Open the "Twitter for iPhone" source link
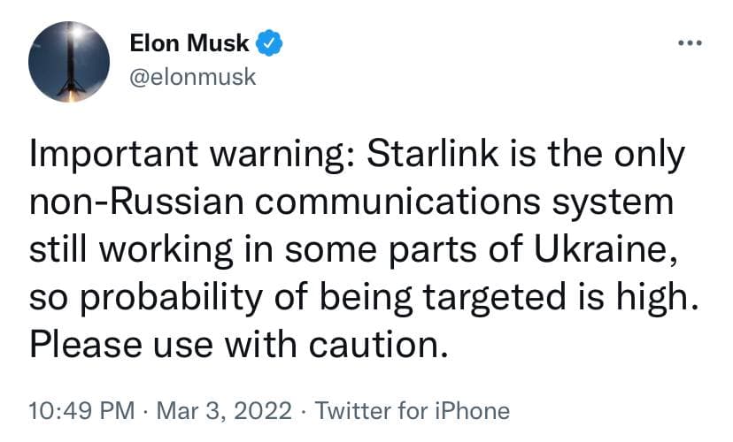Image resolution: width=733 pixels, height=442 pixels. (x=412, y=411)
